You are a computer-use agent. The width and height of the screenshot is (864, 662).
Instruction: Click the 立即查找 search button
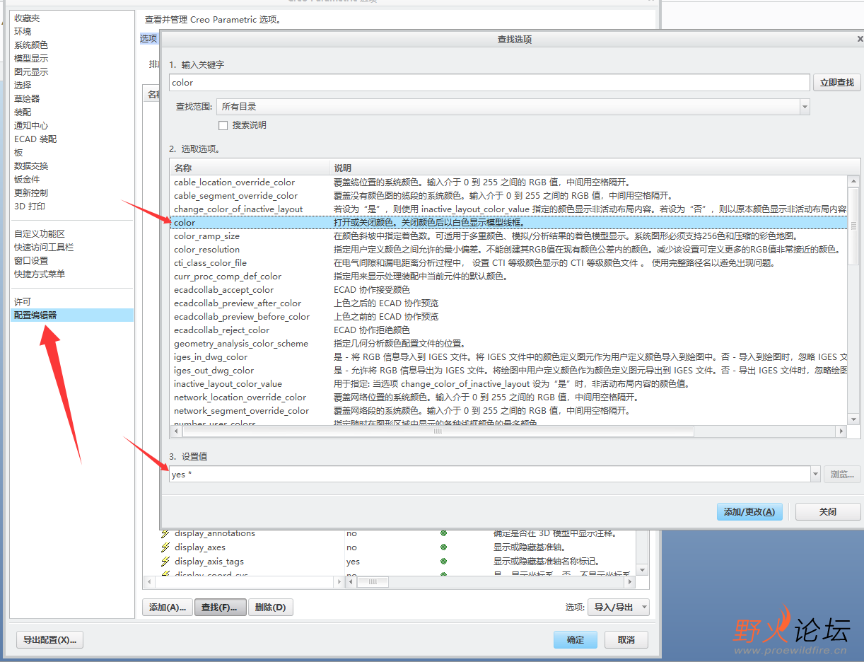coord(837,82)
